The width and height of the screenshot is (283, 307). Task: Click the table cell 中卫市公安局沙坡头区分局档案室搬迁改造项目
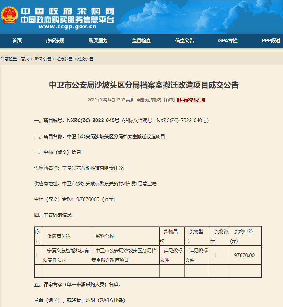125,255
